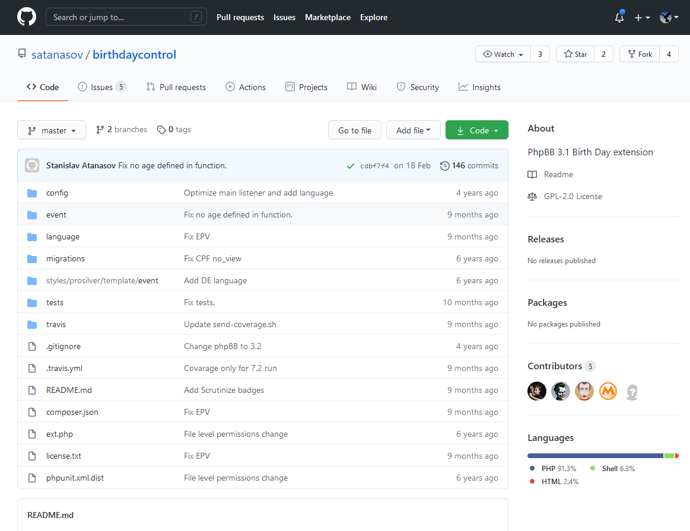Open the Insights tab
This screenshot has height=531, width=690.
pyautogui.click(x=479, y=87)
